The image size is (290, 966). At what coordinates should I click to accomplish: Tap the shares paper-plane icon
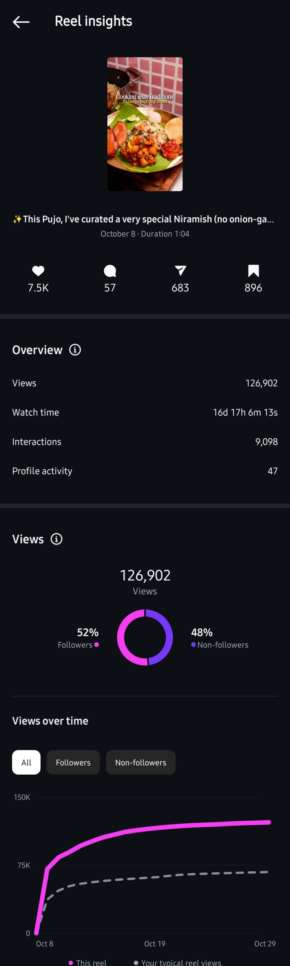coord(180,271)
